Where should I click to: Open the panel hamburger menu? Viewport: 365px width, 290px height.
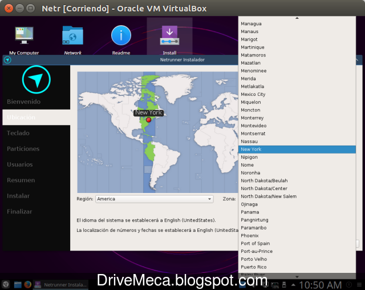click(x=359, y=285)
